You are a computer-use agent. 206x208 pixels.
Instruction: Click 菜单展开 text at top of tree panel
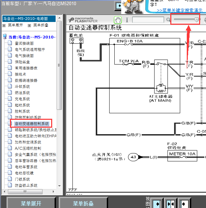(x=15, y=25)
